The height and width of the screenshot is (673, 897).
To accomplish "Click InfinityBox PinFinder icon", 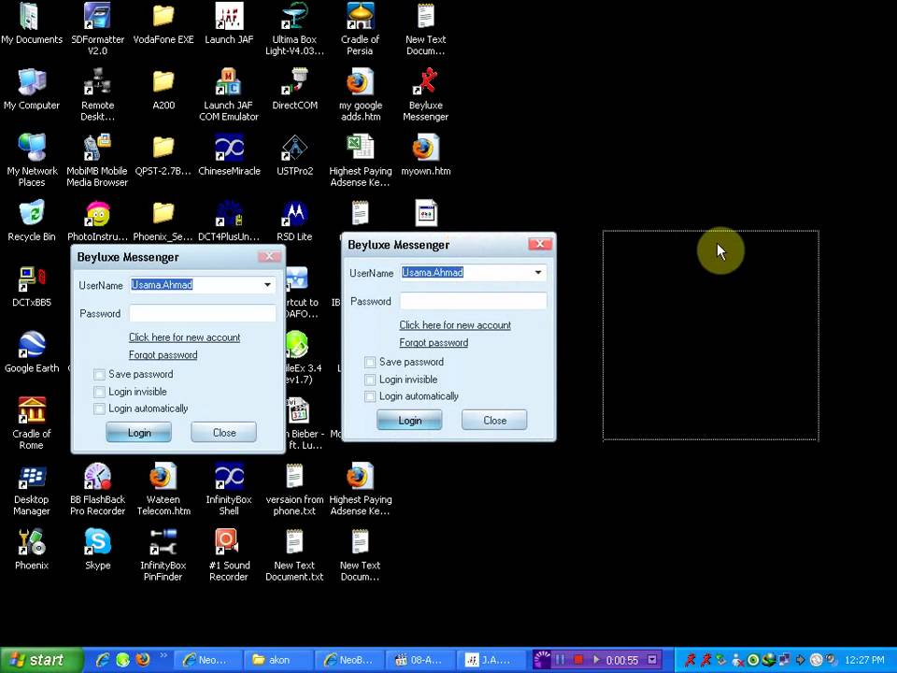I will point(163,555).
